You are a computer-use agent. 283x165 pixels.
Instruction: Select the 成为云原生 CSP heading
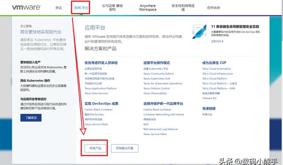tap(214, 63)
